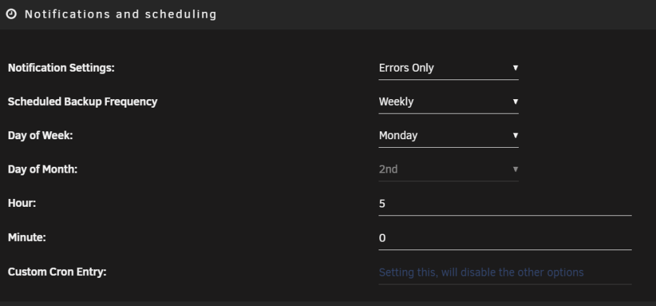656x306 pixels.
Task: Click the clock icon beside Notifications and scheduling
Action: click(x=11, y=14)
